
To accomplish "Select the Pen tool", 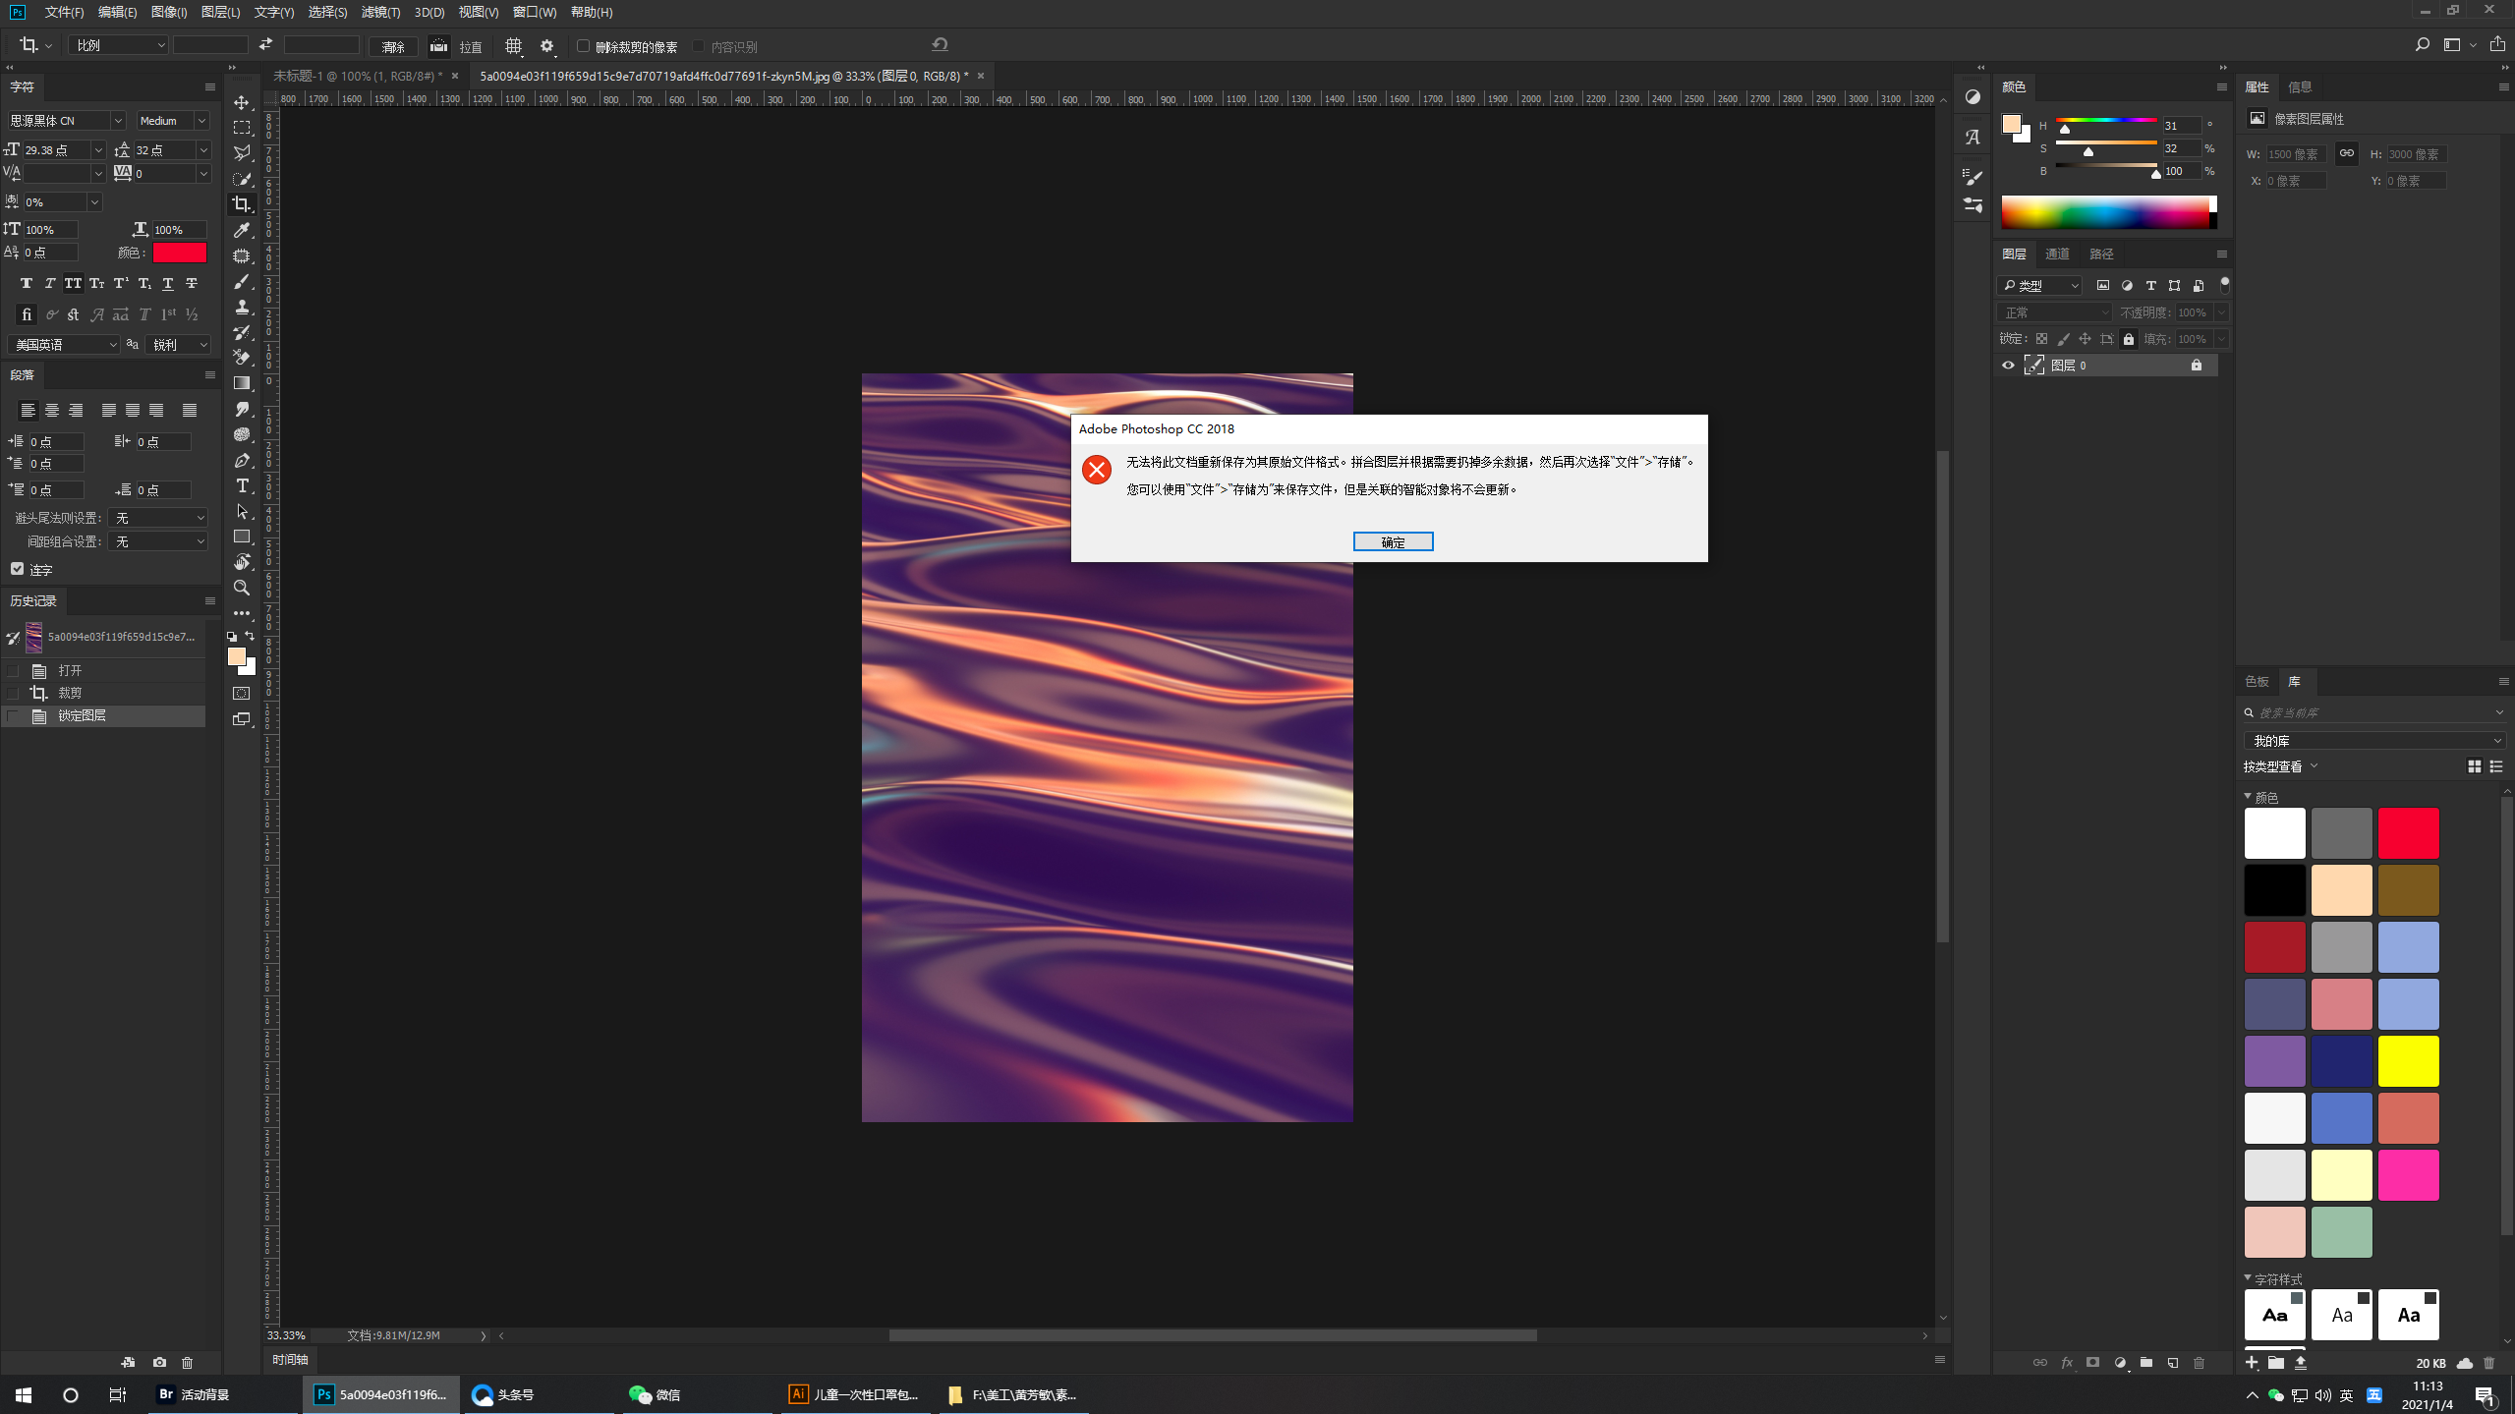I will 242,460.
